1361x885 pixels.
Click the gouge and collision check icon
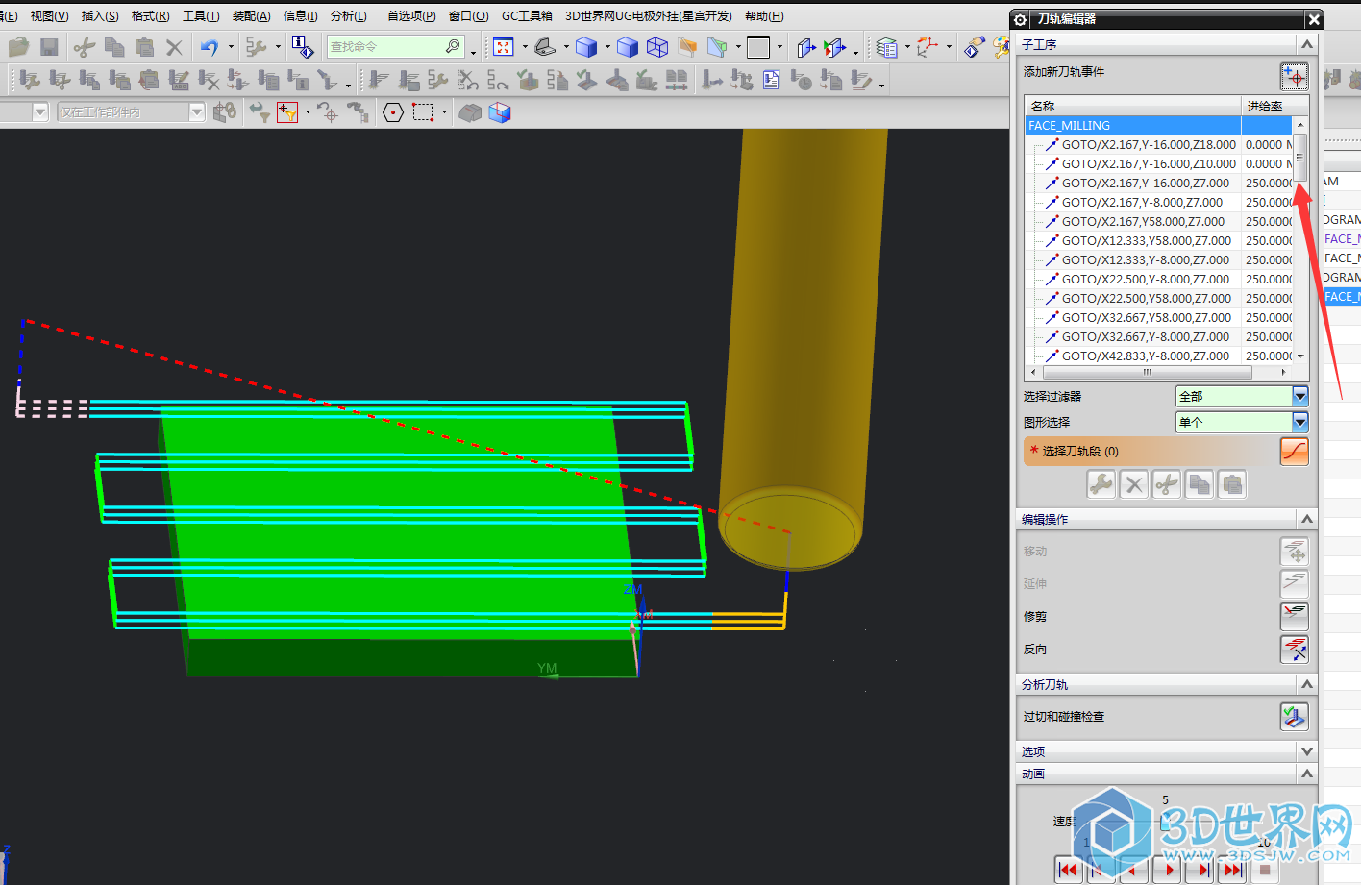point(1294,716)
